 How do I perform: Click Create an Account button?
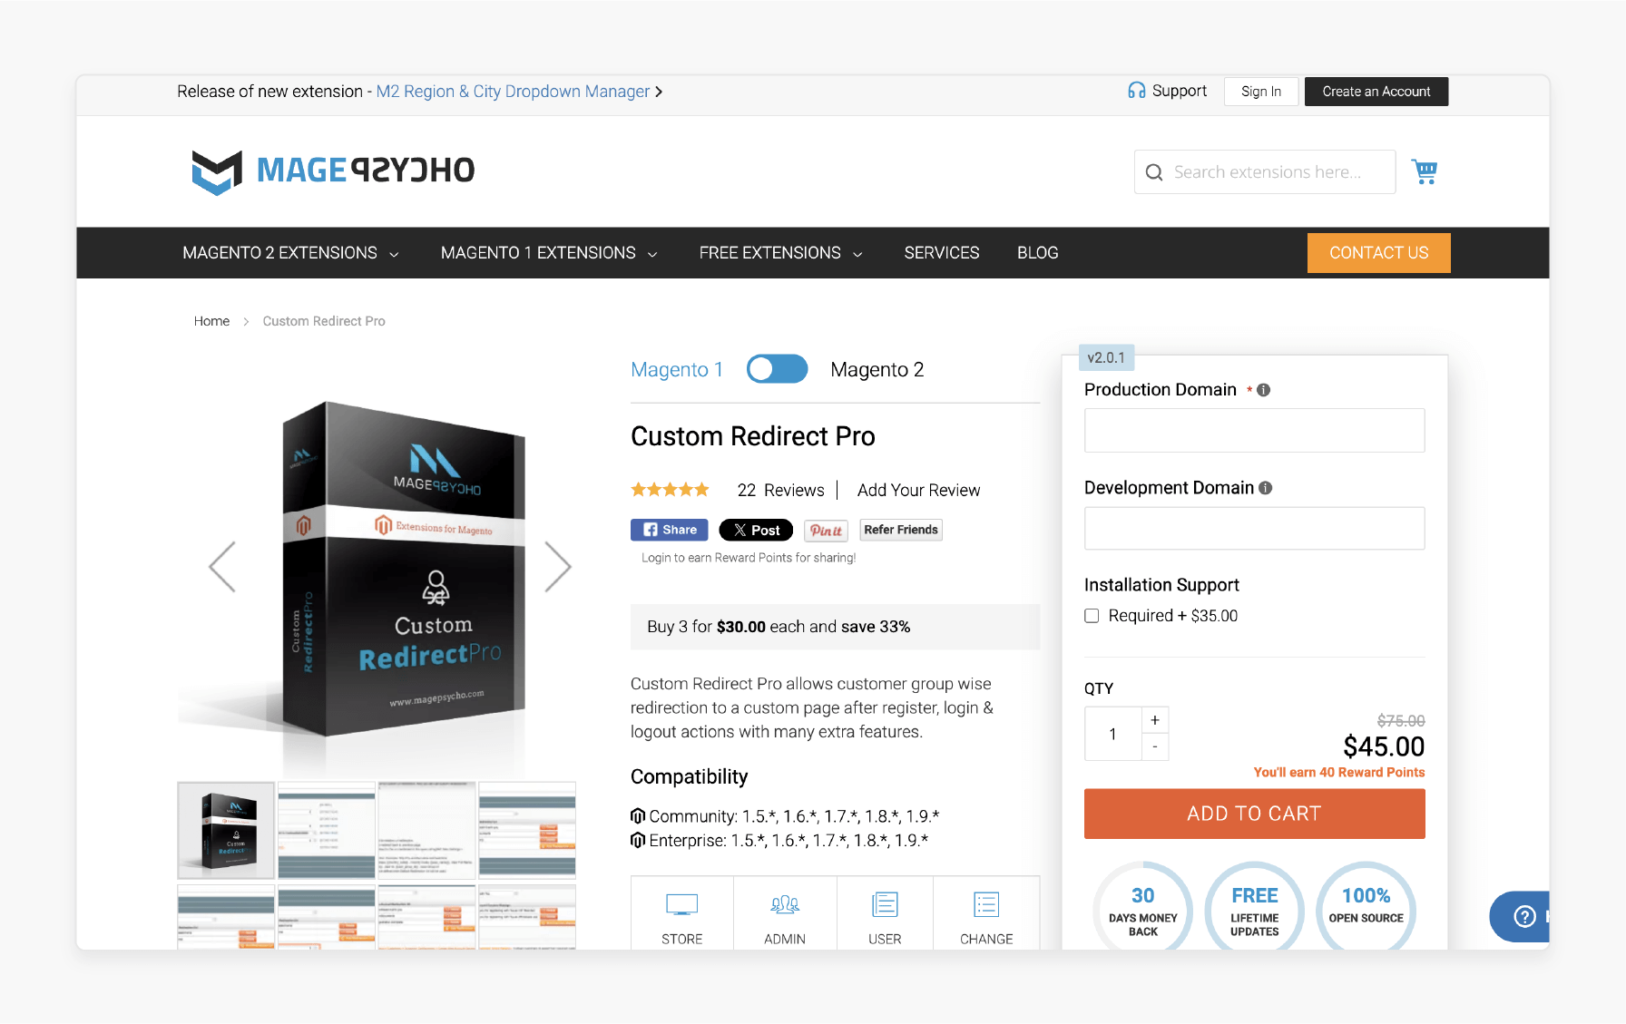1376,92
